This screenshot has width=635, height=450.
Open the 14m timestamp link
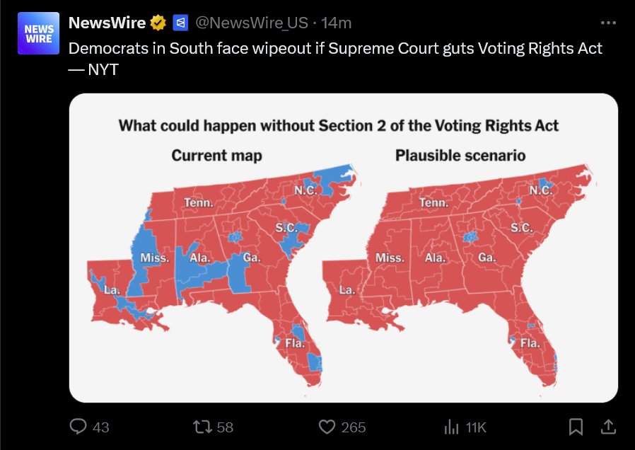[x=337, y=23]
